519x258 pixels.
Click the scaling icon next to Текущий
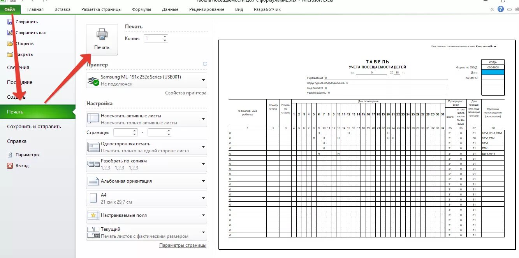click(94, 232)
